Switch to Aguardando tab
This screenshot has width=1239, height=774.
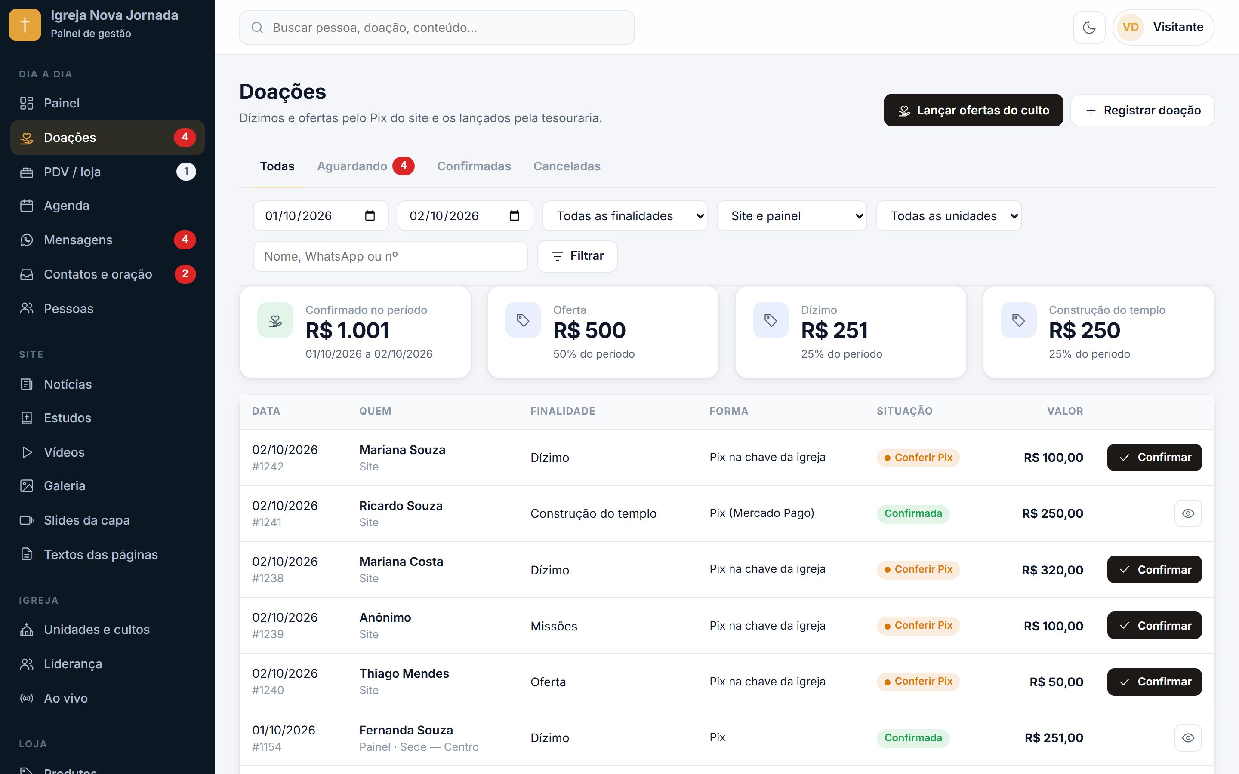[x=366, y=166]
